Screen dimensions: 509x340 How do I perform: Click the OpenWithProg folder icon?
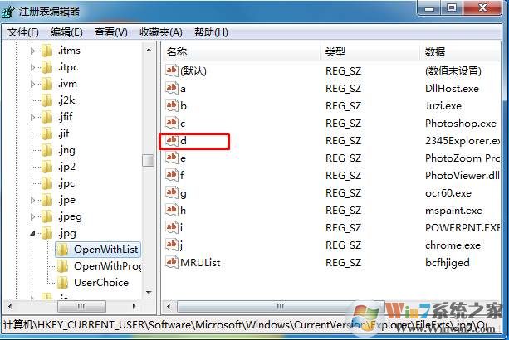click(62, 266)
